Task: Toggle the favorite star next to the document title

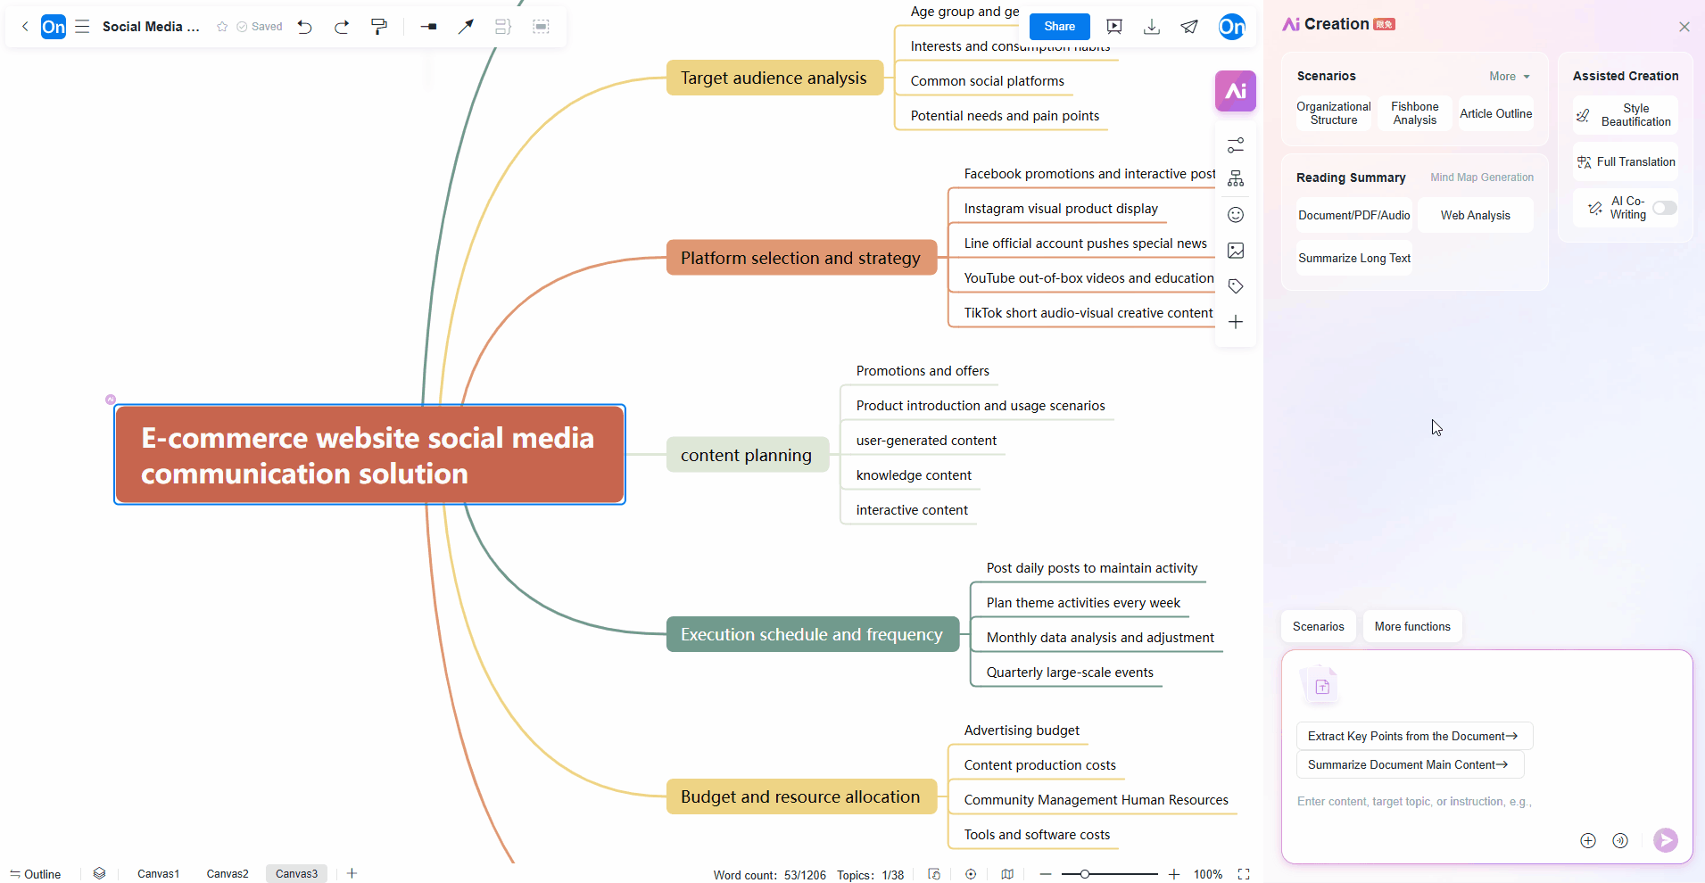Action: click(221, 27)
